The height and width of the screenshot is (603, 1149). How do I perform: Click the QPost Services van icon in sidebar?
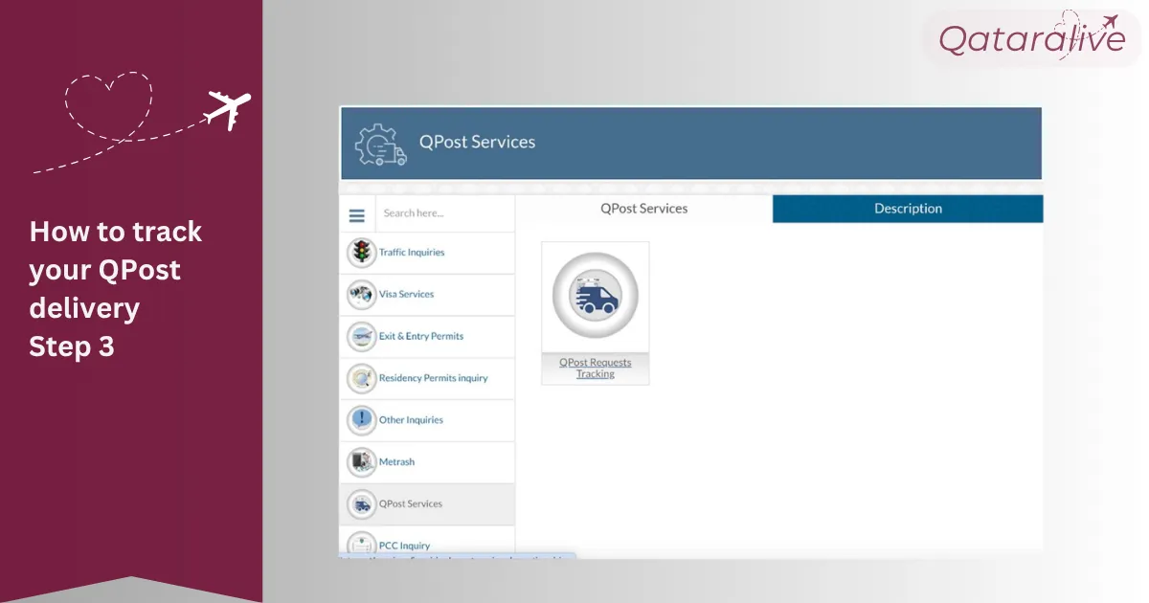coord(361,504)
